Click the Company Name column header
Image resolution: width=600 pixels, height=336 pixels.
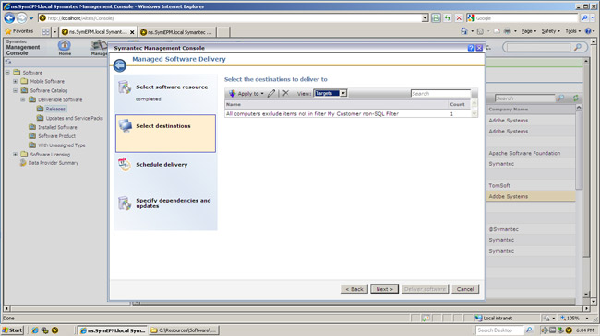pyautogui.click(x=531, y=110)
